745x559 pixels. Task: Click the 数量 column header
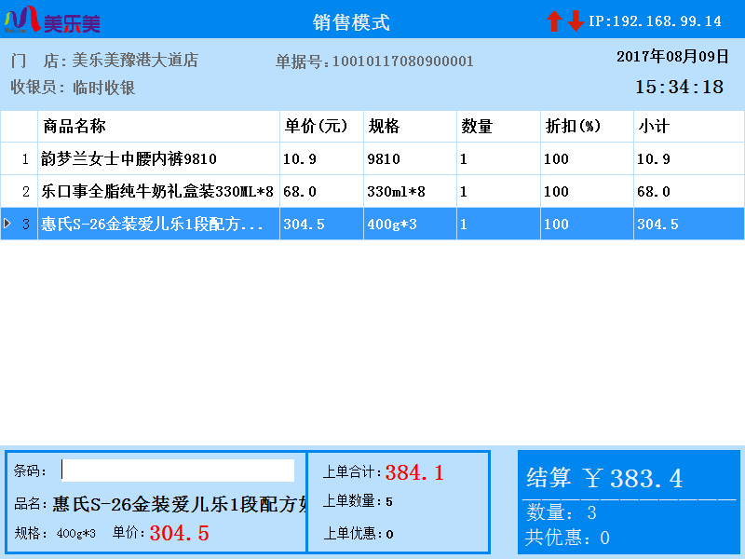point(498,127)
